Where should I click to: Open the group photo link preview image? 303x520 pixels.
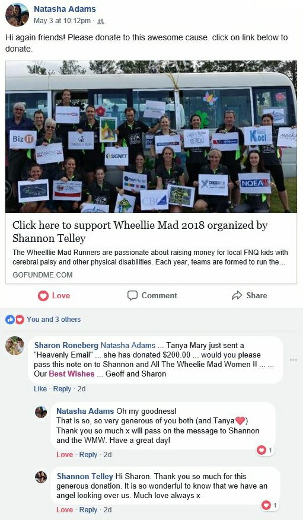click(x=151, y=136)
